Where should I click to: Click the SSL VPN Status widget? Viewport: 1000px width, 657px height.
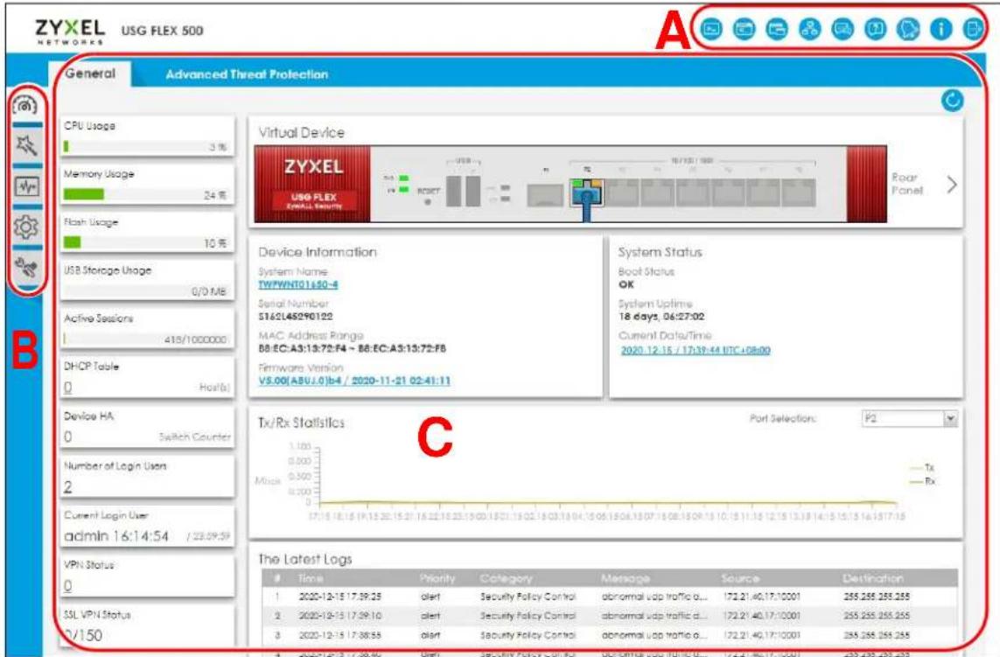(147, 626)
